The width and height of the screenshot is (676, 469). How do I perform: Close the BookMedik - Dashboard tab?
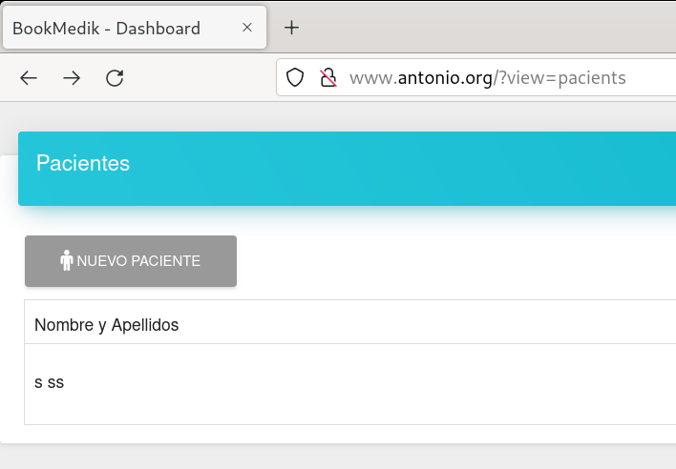click(x=247, y=28)
